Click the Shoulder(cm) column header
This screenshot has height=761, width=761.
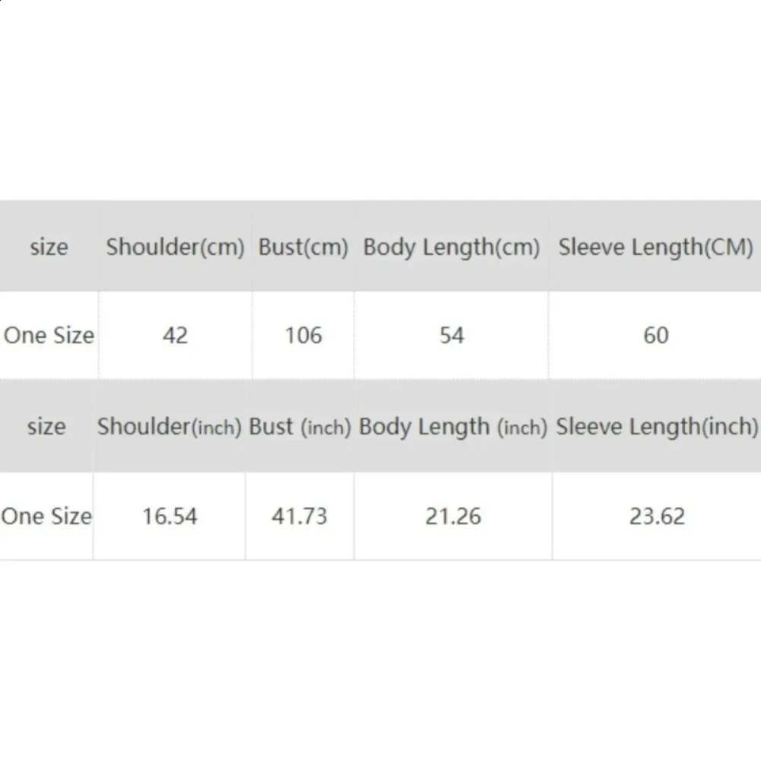point(175,247)
